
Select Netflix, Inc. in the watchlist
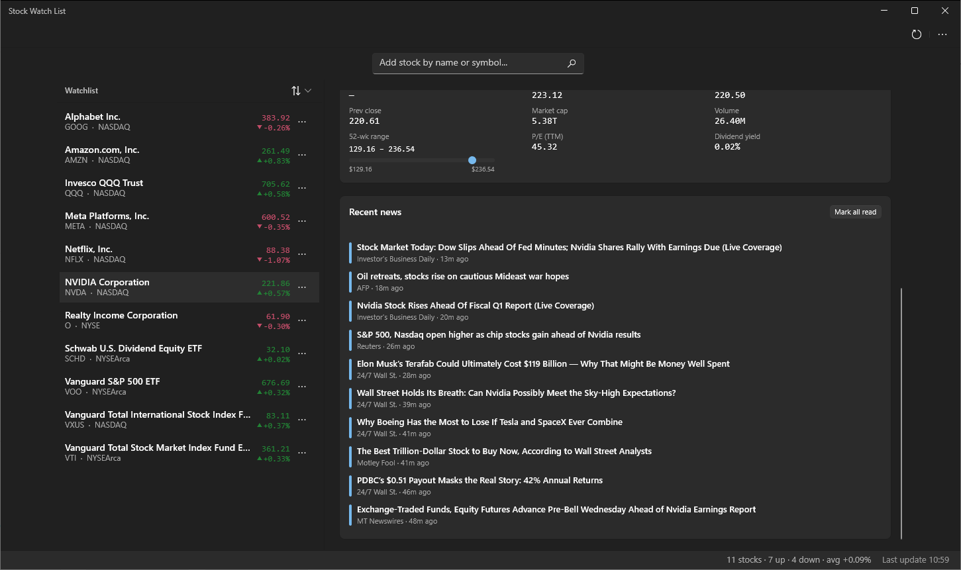[189, 254]
